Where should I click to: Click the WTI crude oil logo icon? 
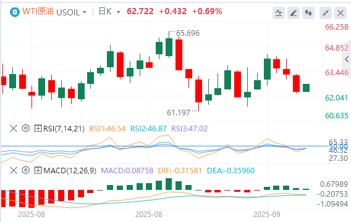tap(15, 12)
